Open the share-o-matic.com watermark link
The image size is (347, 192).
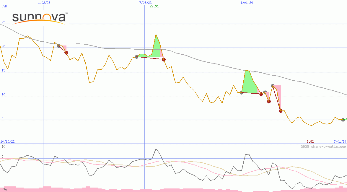[323, 147]
